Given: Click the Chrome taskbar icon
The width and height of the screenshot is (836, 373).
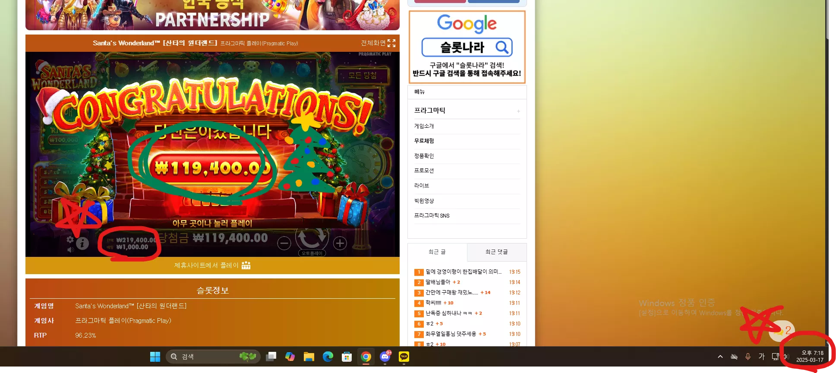Looking at the screenshot, I should pyautogui.click(x=366, y=357).
